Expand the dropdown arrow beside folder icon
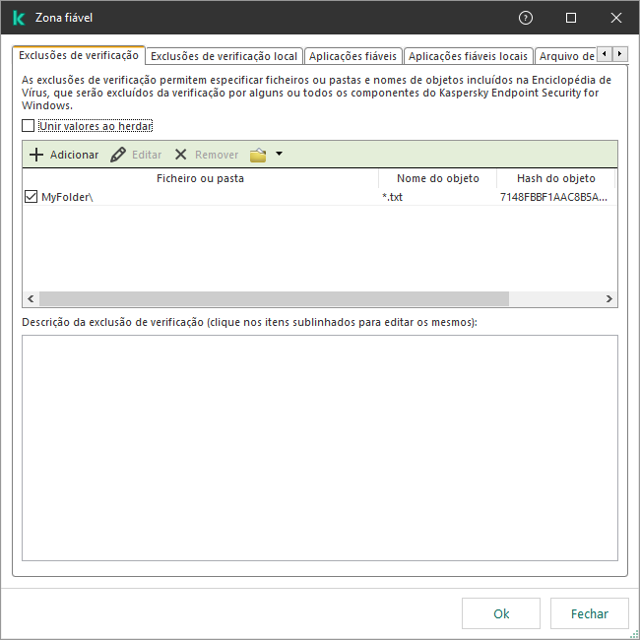The width and height of the screenshot is (640, 640). [279, 154]
